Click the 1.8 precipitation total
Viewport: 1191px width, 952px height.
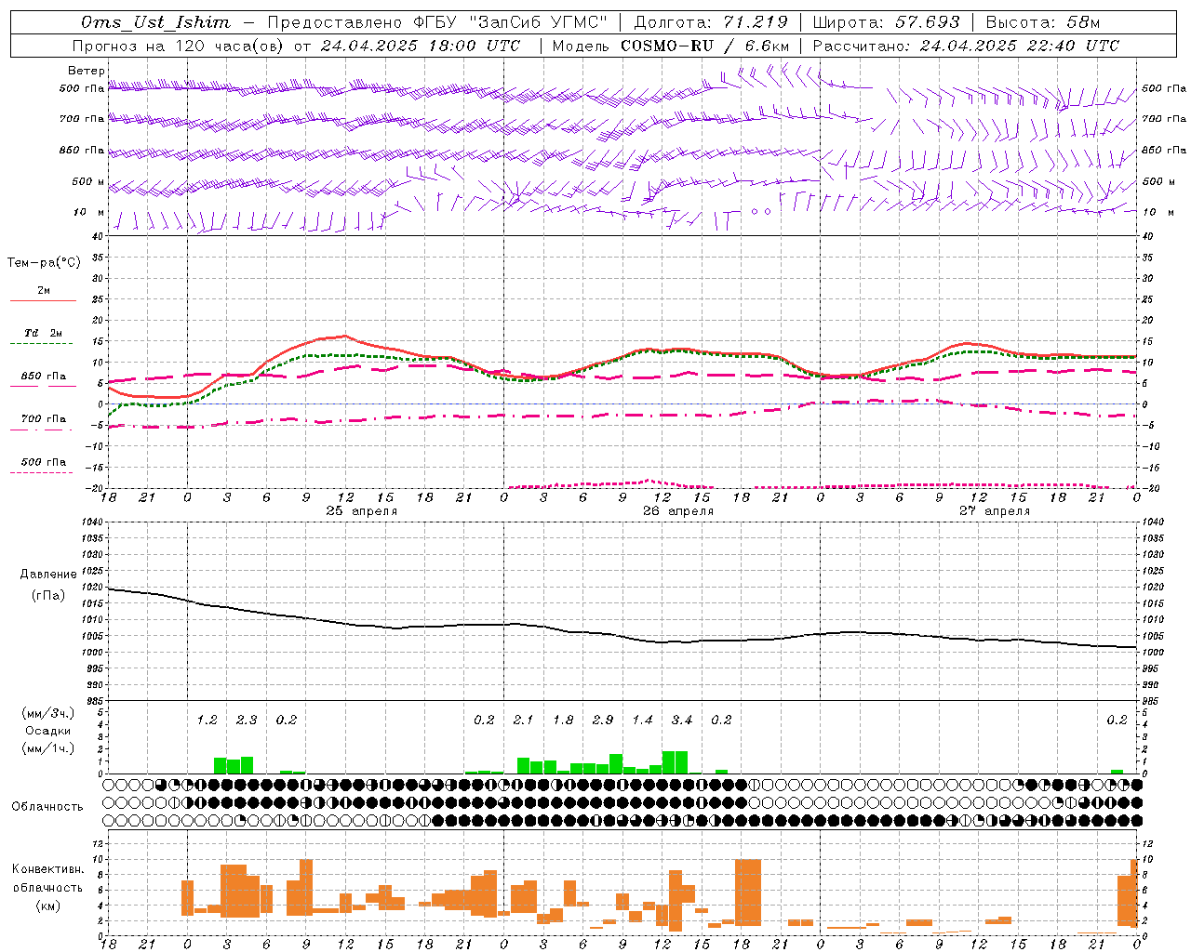(563, 721)
